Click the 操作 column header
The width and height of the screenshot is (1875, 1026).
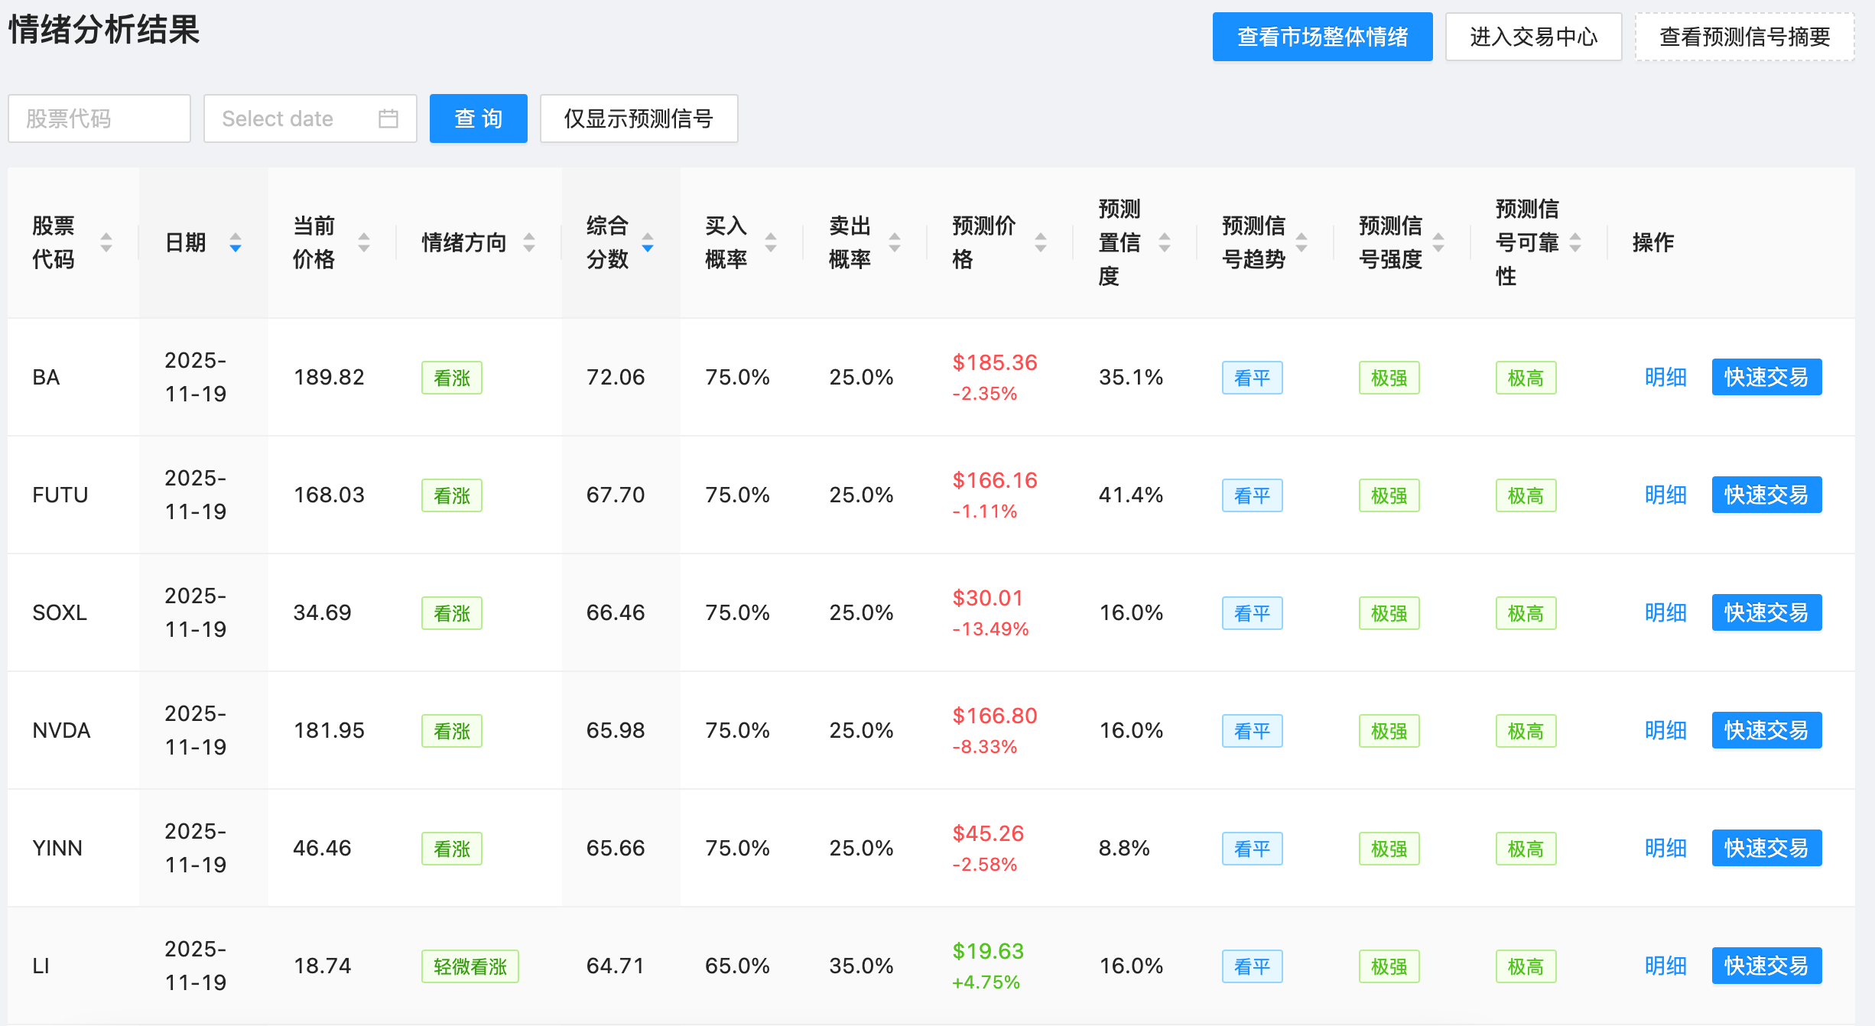pyautogui.click(x=1653, y=242)
